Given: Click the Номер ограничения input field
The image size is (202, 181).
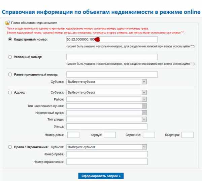Looking at the screenshot, I should click(x=107, y=162).
